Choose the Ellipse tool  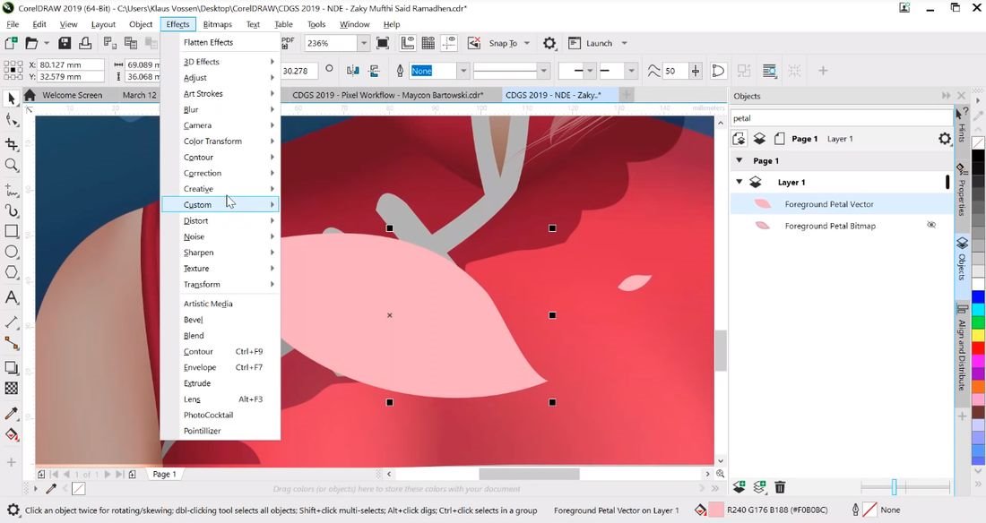[x=12, y=252]
